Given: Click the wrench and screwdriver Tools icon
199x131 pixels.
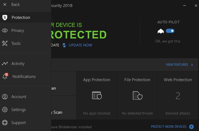Looking at the screenshot, I should [x=5, y=43].
